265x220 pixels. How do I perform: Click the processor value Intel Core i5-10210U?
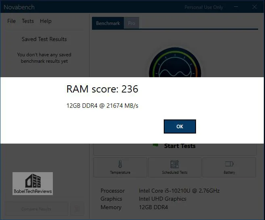pos(179,191)
